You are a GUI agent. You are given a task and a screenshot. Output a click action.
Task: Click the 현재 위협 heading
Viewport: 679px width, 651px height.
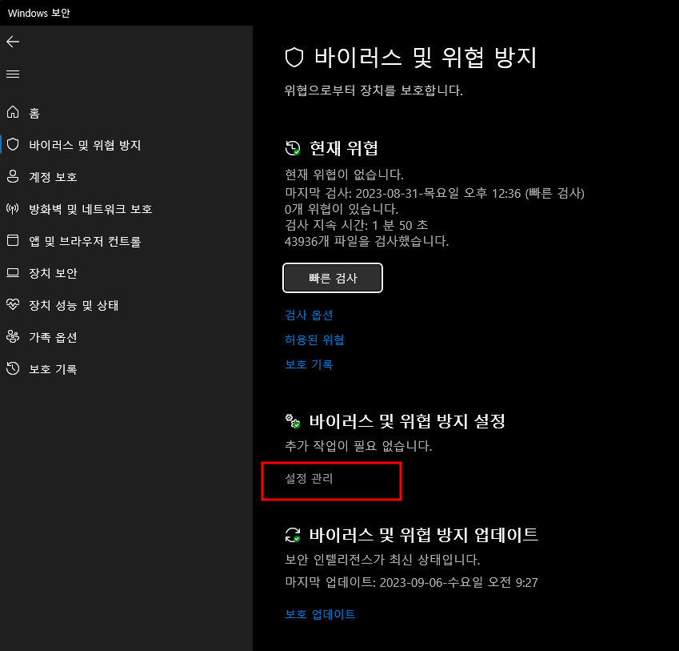[x=344, y=148]
